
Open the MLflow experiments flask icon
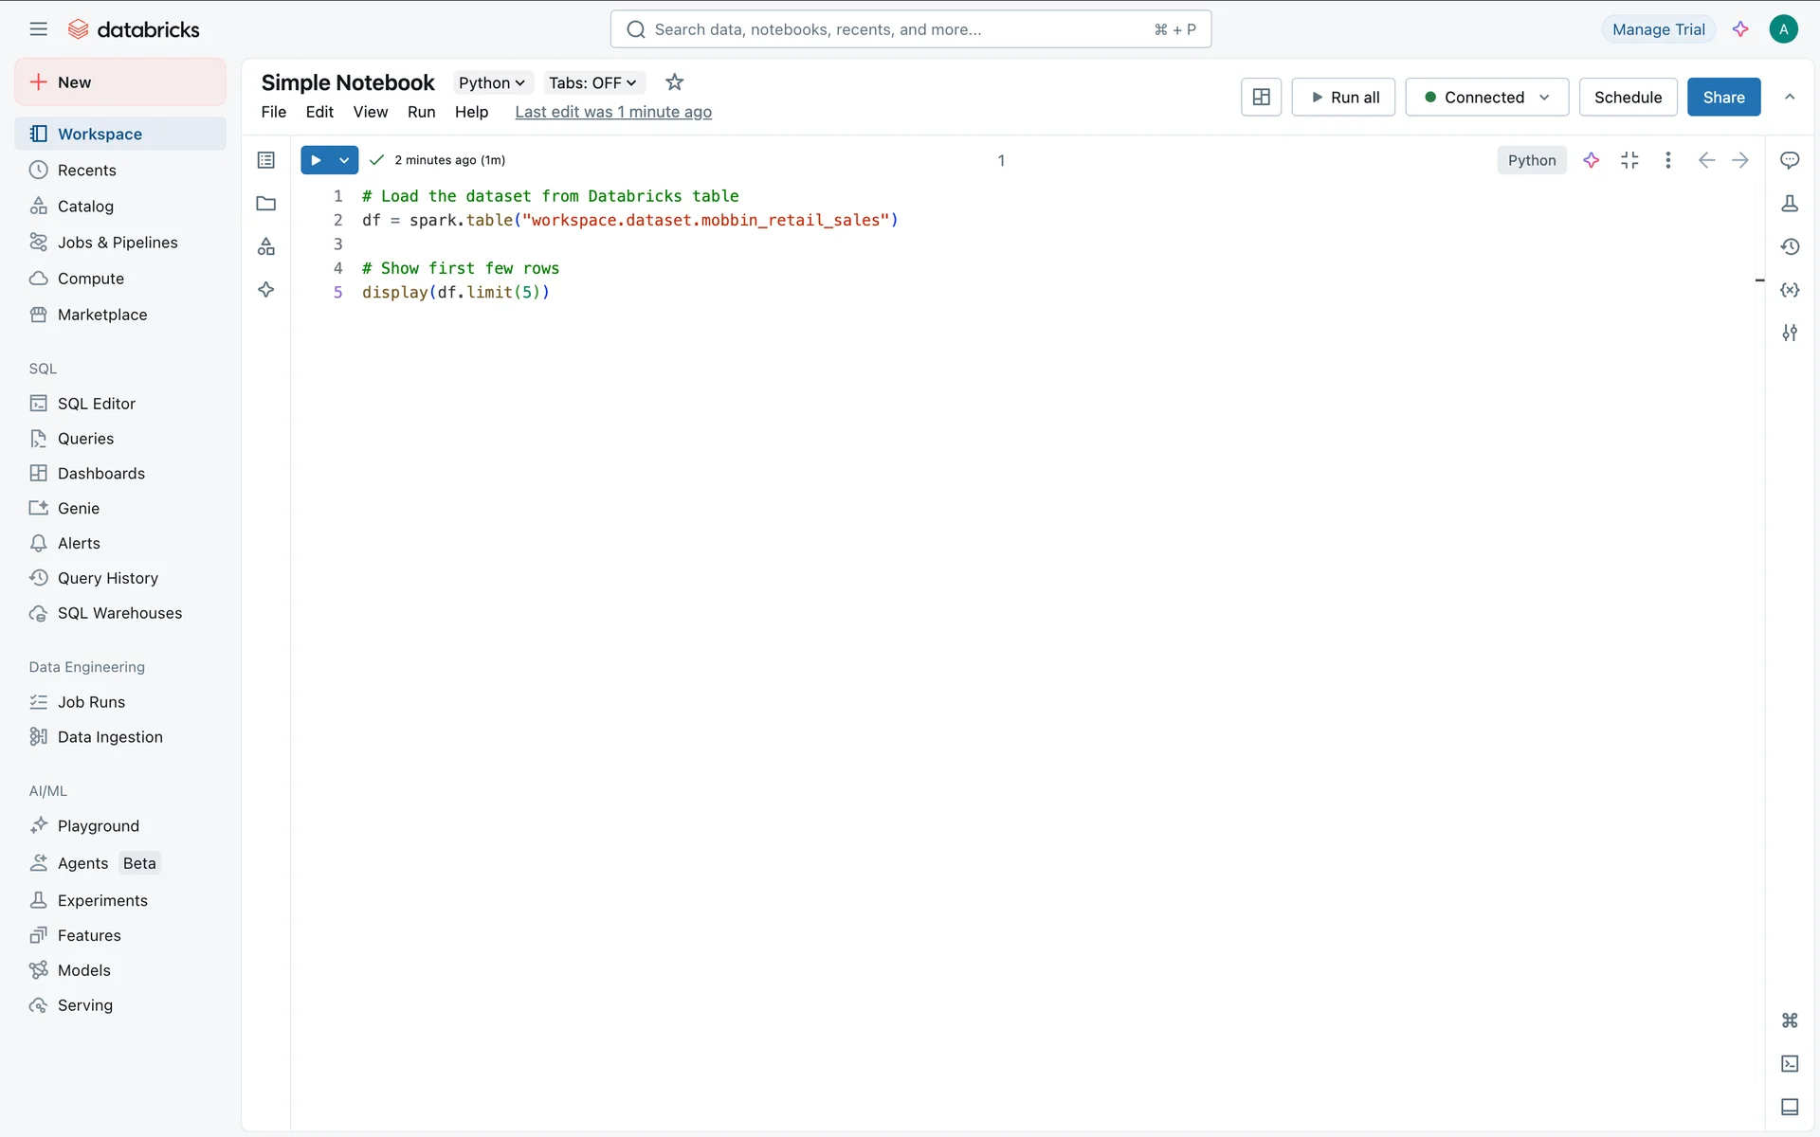pyautogui.click(x=1790, y=204)
